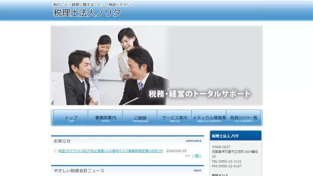
Task: Open the トップ (TOP) navigation tab
Action: coord(71,118)
